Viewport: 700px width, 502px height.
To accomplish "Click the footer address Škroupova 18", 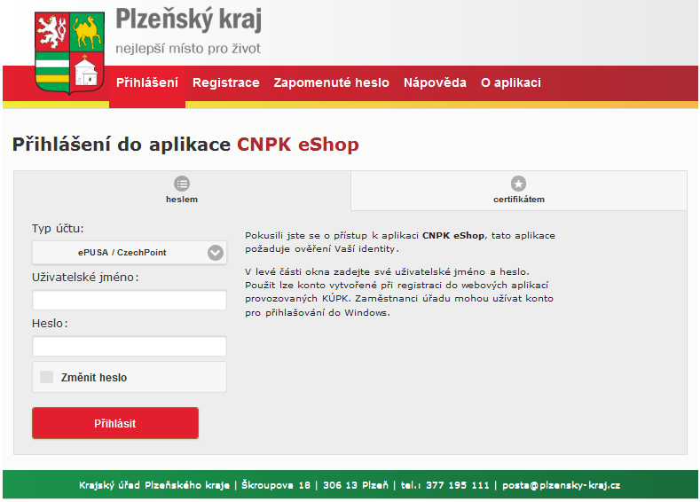I will (x=276, y=485).
